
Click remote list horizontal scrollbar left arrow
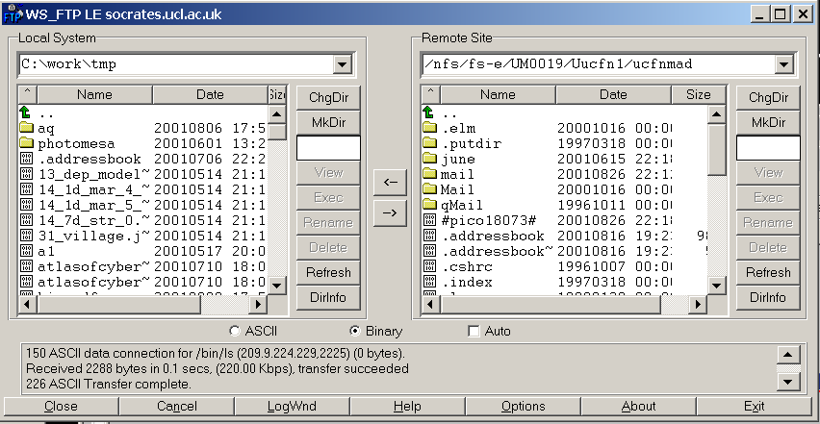pyautogui.click(x=430, y=305)
